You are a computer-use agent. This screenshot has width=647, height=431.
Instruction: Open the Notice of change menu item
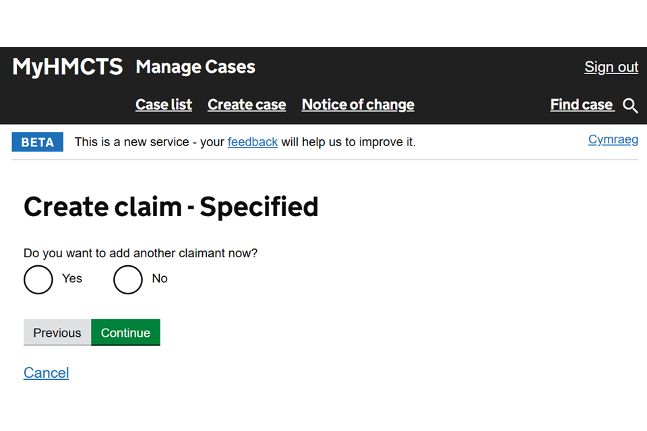point(358,105)
